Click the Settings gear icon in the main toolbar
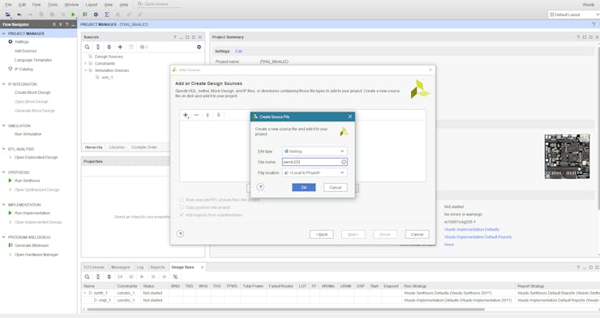This screenshot has height=318, width=600. coord(96,15)
